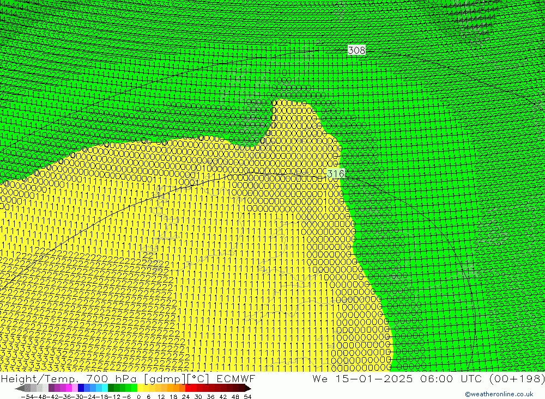Pick the dark blue swatch at -30

click(81, 388)
